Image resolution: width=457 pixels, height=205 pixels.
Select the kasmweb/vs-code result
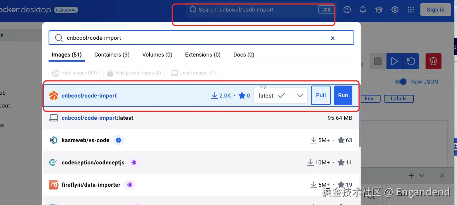(x=201, y=140)
